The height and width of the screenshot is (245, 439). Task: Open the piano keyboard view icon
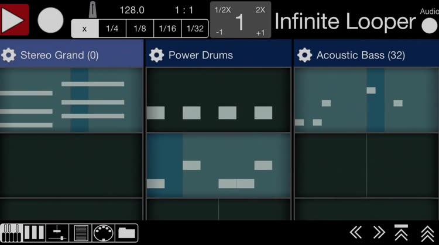click(x=12, y=233)
